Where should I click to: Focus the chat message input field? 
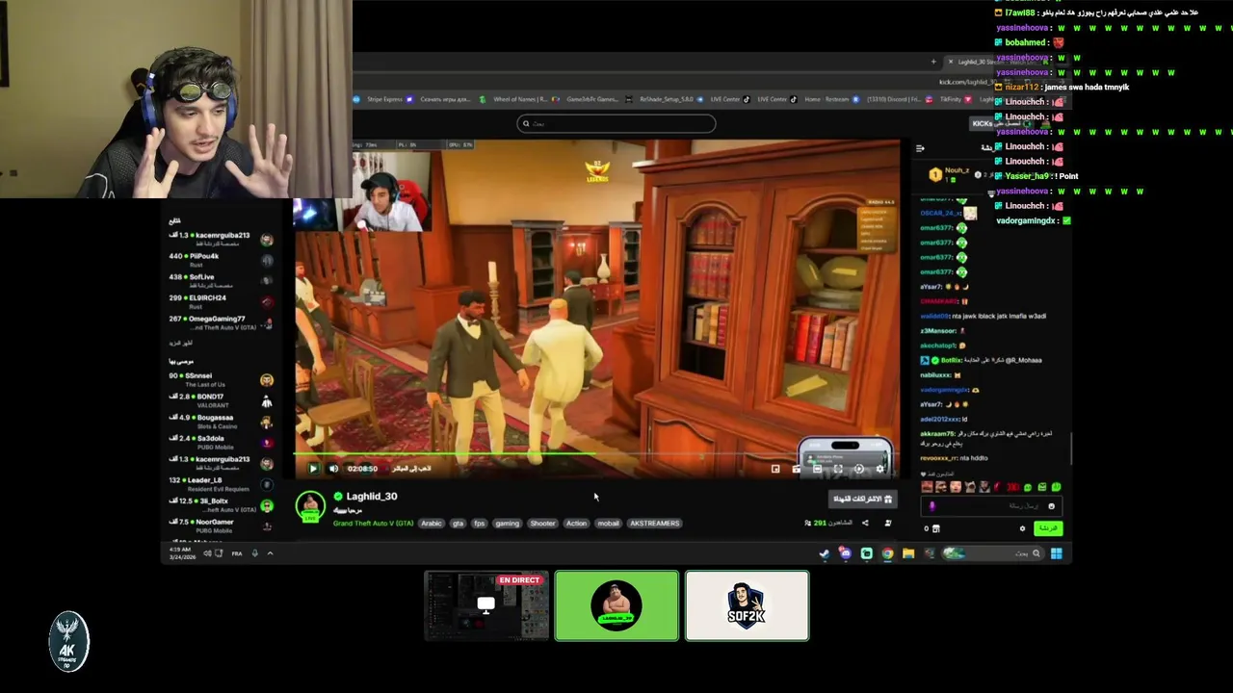(x=991, y=506)
